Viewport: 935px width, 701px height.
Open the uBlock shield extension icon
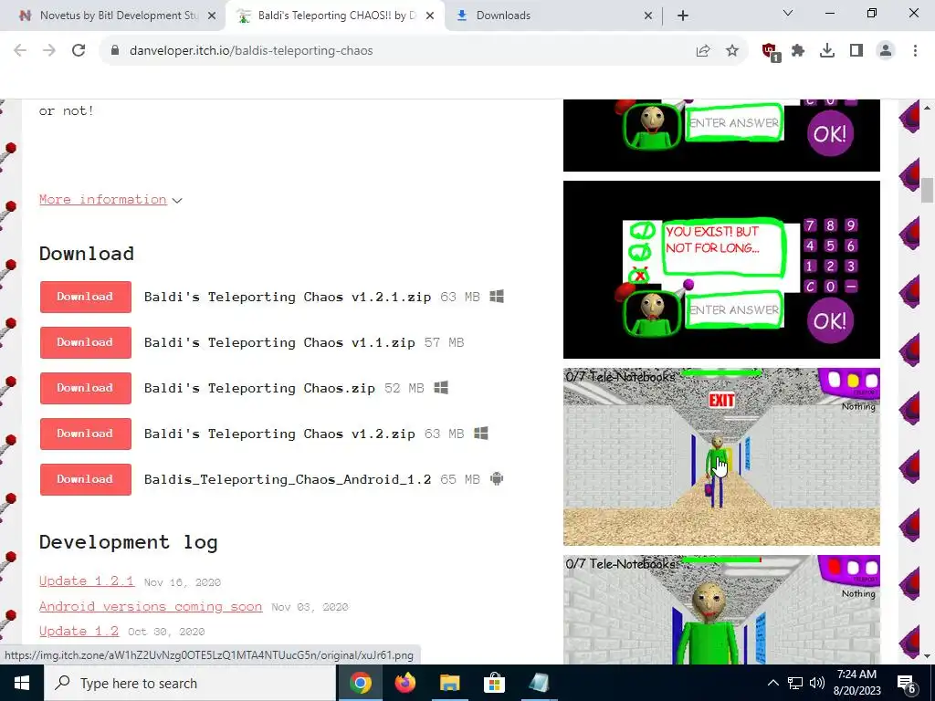click(x=771, y=52)
